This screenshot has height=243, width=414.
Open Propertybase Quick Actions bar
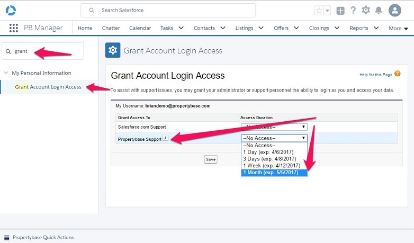tap(43, 238)
